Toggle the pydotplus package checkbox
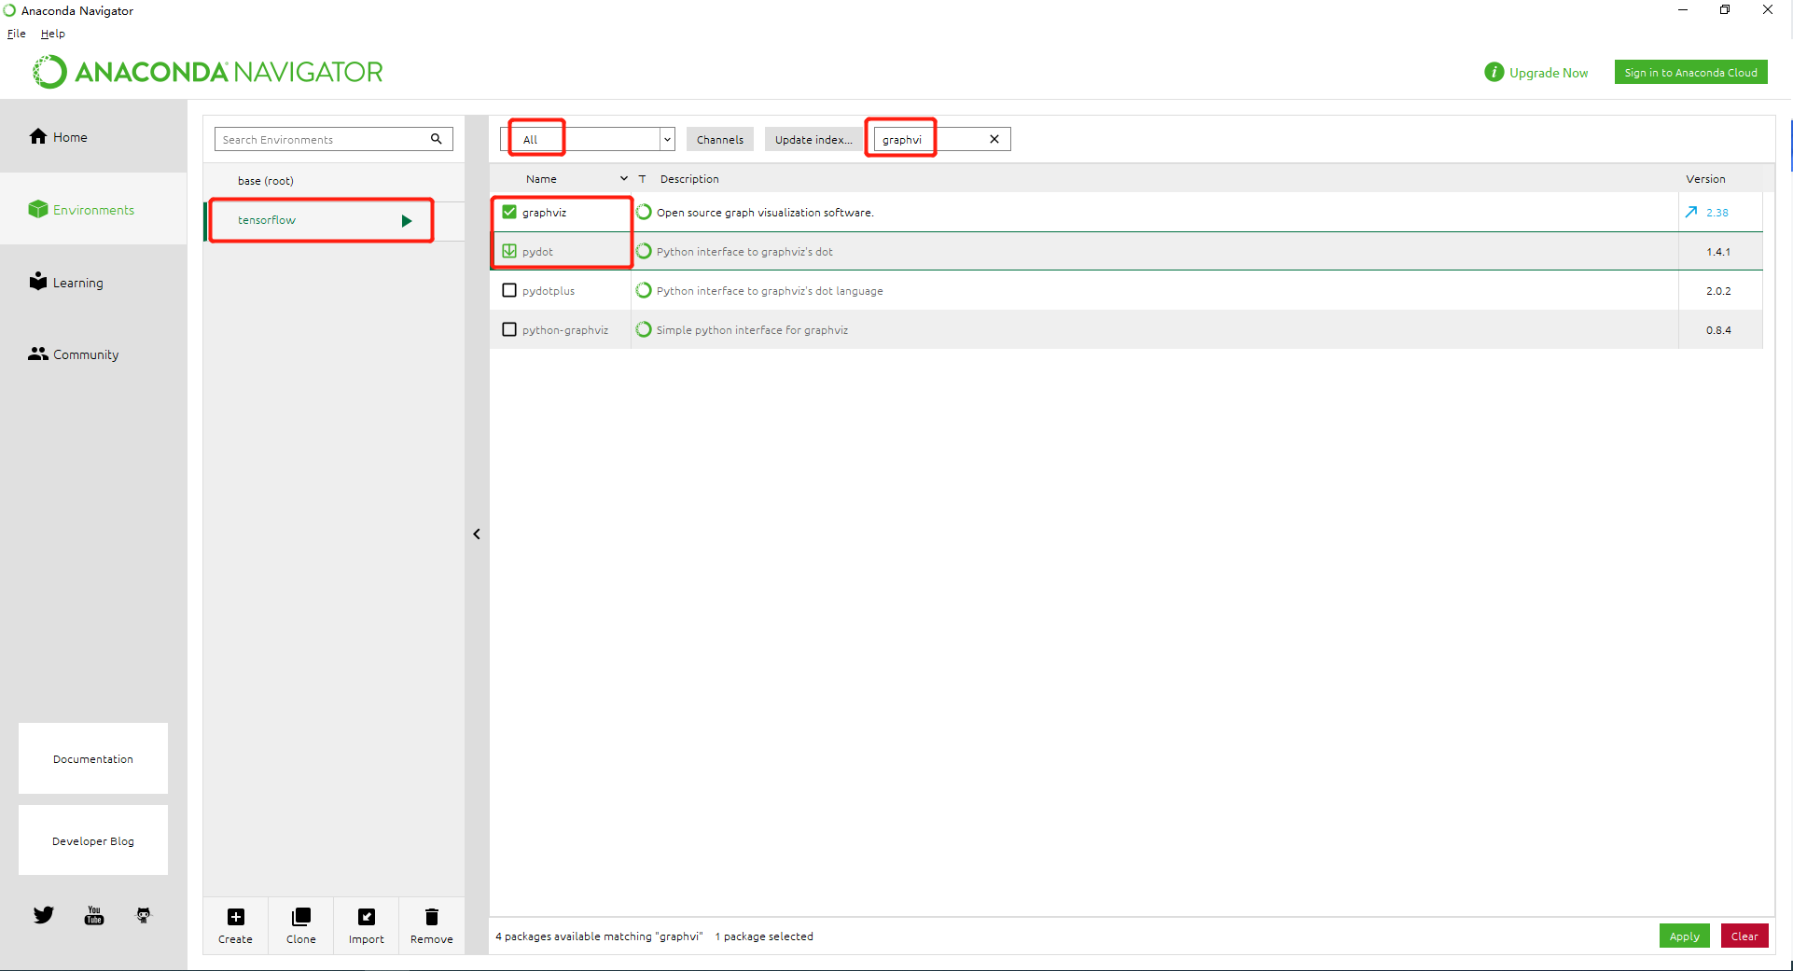Image resolution: width=1793 pixels, height=971 pixels. (x=509, y=290)
